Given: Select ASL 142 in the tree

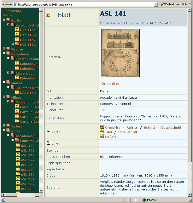Looking at the screenshot, I should [28, 155].
